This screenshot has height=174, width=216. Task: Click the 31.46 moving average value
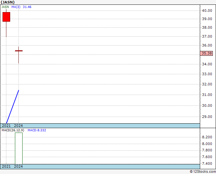pos(27,7)
